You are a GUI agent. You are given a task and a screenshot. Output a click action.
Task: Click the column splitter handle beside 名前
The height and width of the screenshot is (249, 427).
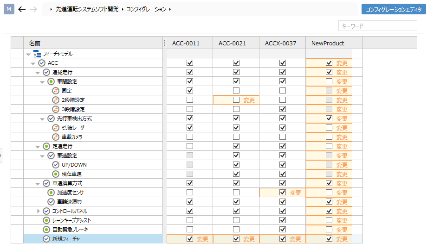point(164,43)
